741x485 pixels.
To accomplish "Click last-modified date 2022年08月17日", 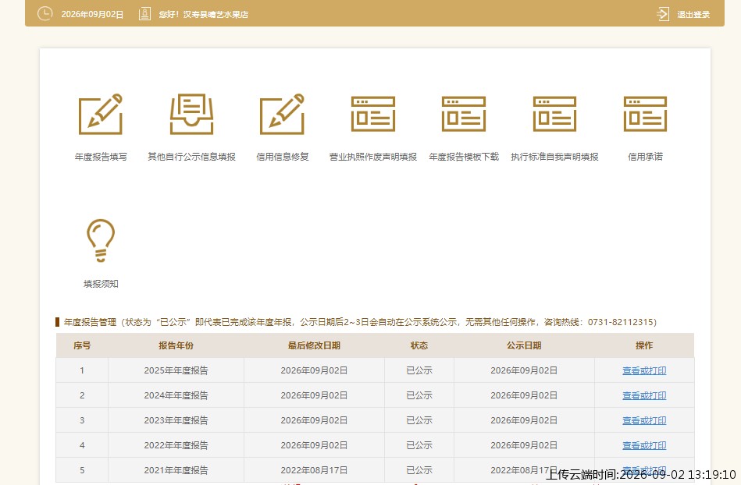I will click(314, 470).
